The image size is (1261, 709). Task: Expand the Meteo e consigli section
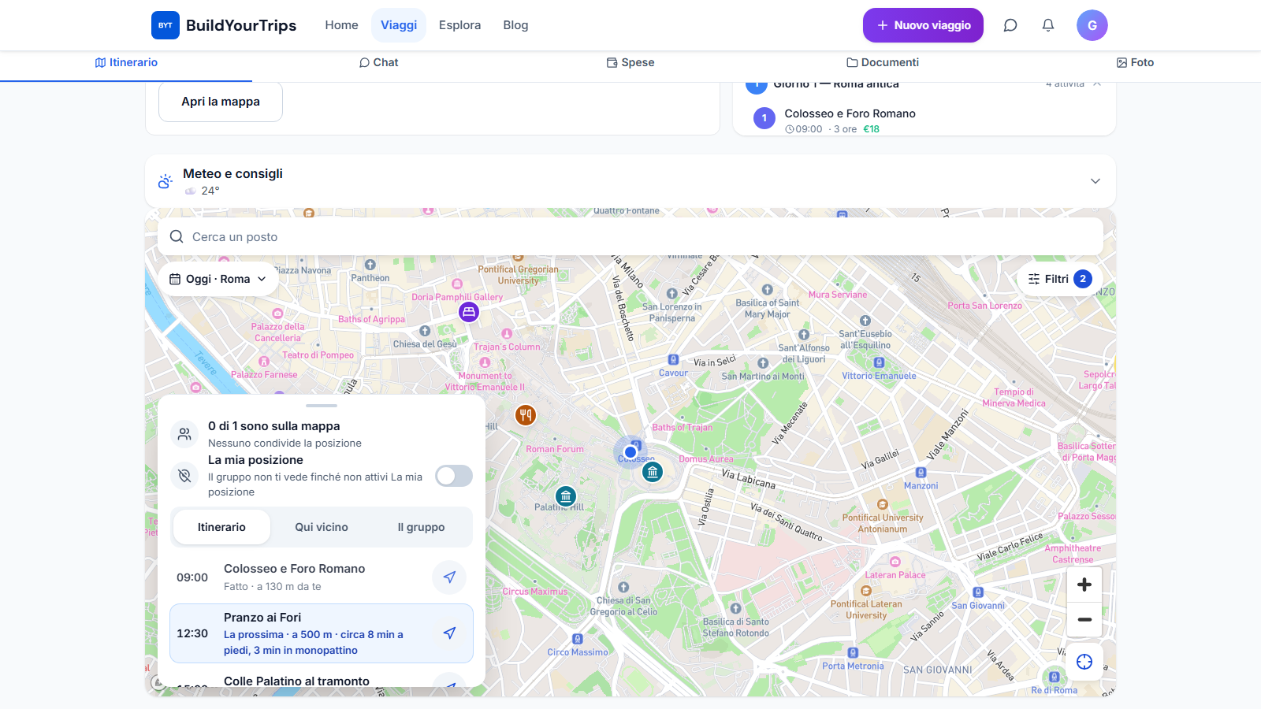coord(1095,181)
